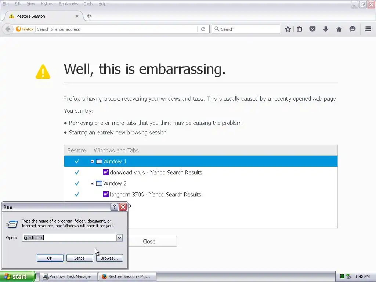Uncheck restore for Window 2
Viewport: 376px width, 282px height.
coord(77,184)
